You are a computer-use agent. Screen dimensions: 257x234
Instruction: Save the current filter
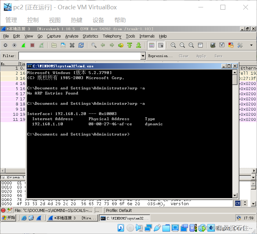tap(218, 56)
